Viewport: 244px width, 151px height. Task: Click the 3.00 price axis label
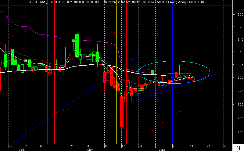pyautogui.click(x=240, y=78)
